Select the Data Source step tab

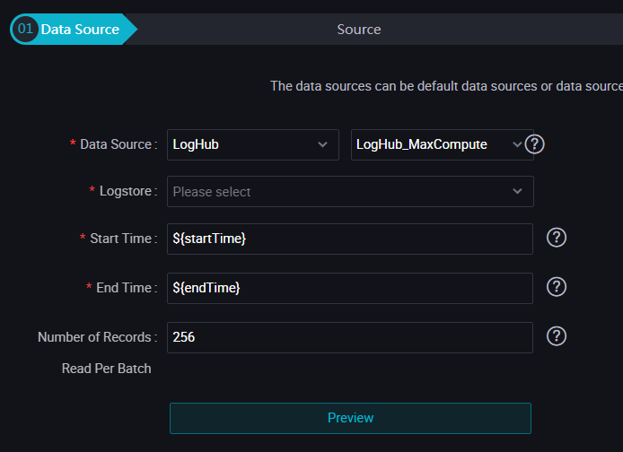coord(79,29)
